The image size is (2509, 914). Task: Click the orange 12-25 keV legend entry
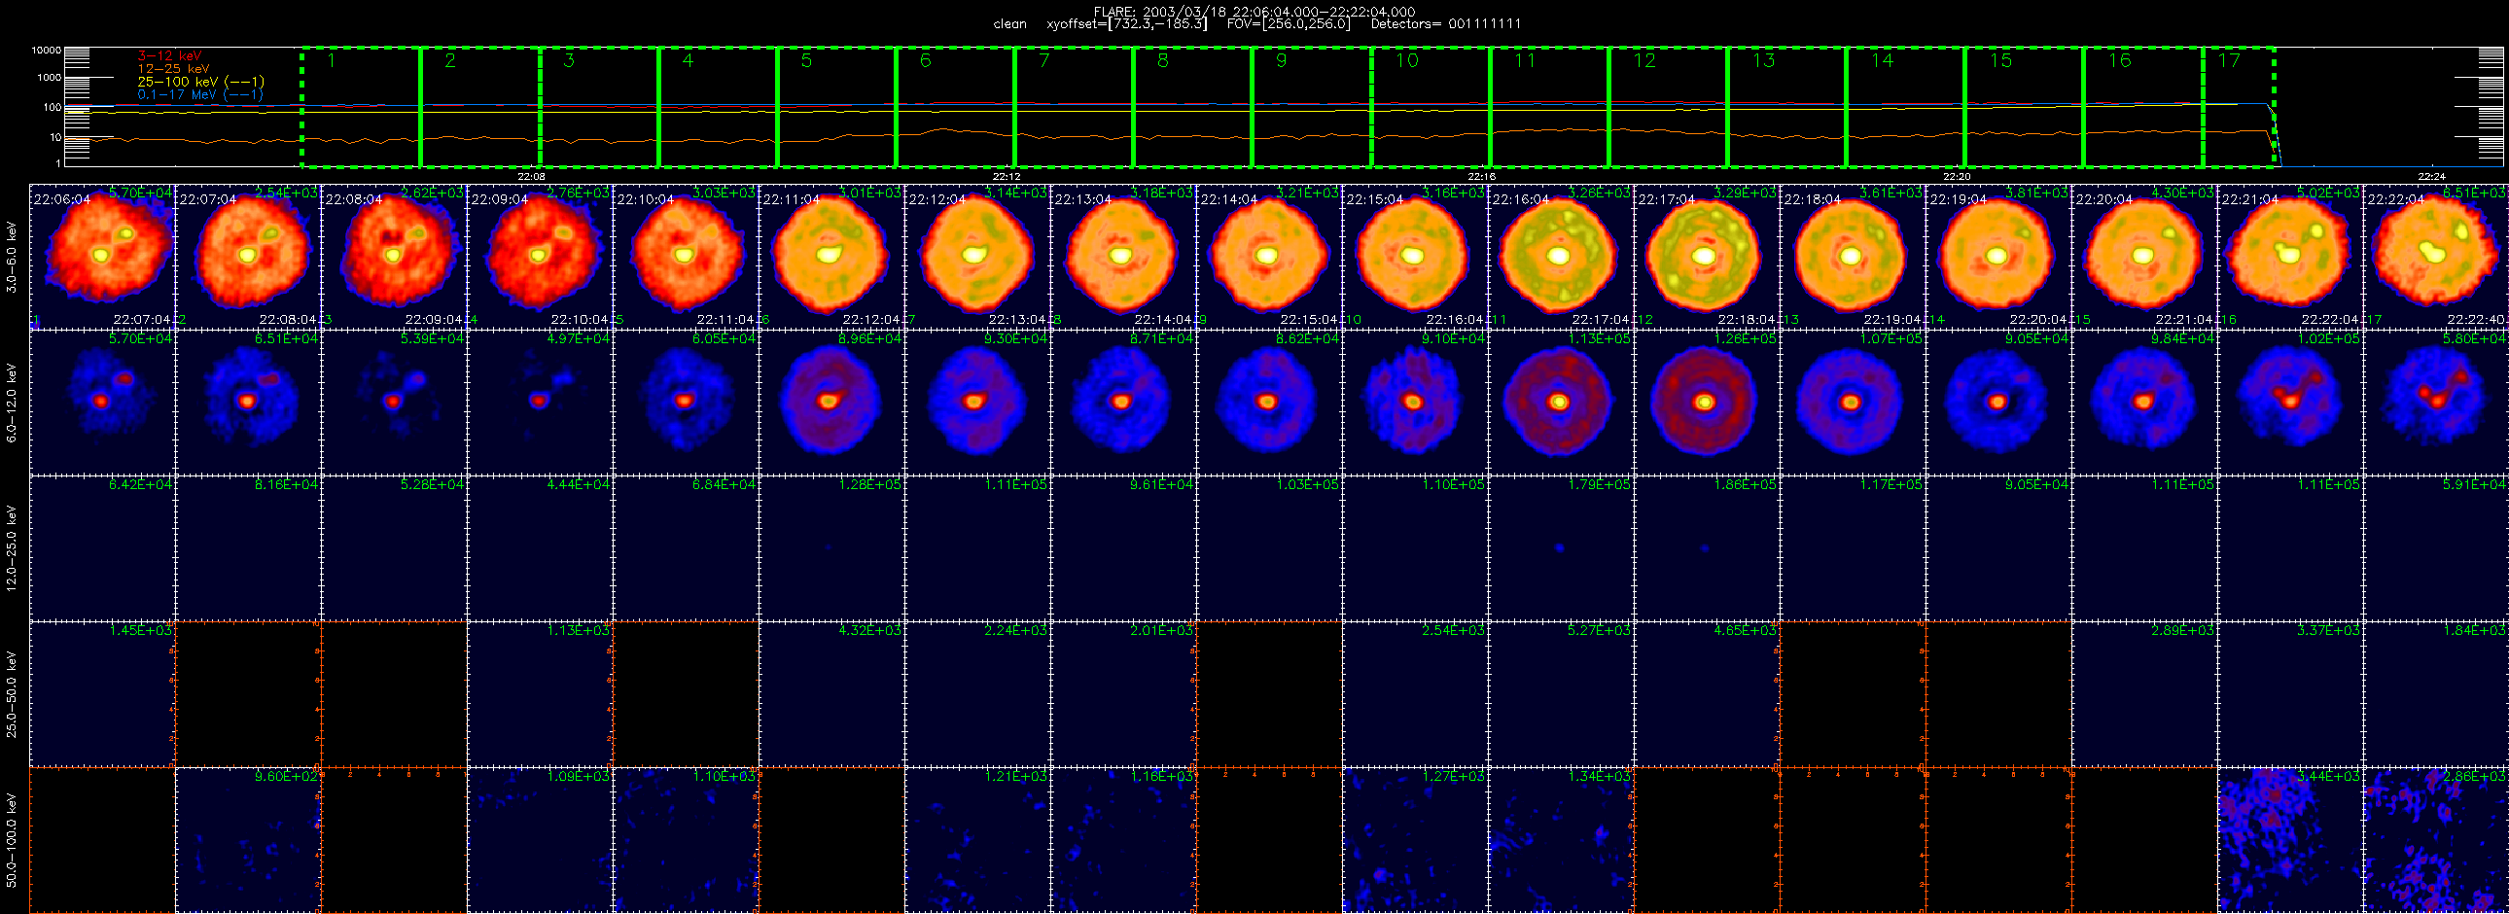click(x=173, y=69)
